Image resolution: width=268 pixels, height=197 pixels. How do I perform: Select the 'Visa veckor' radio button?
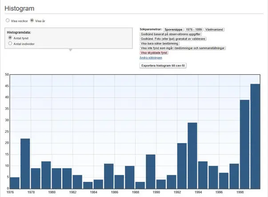coord(8,20)
